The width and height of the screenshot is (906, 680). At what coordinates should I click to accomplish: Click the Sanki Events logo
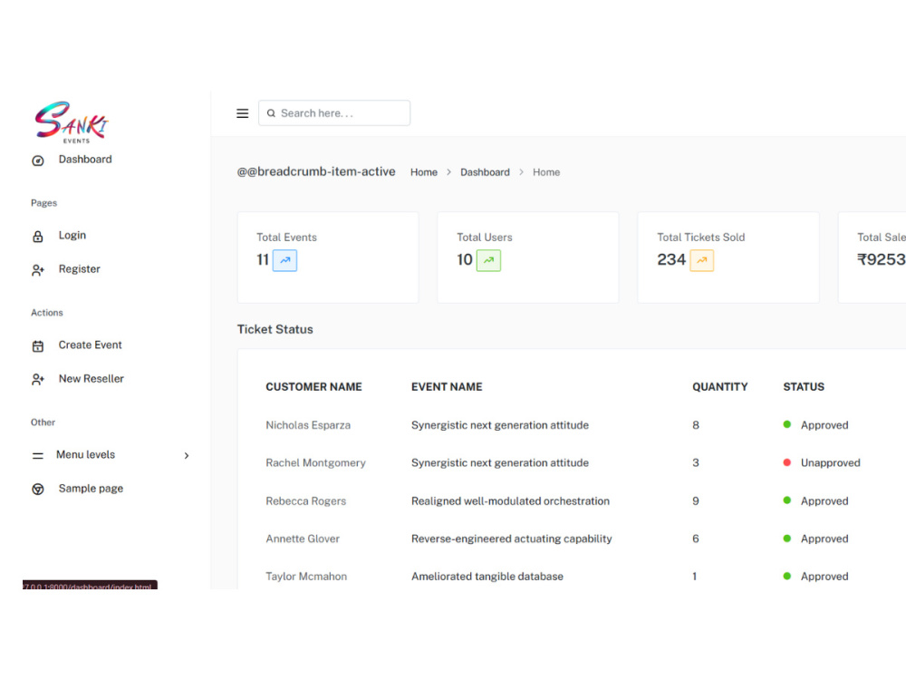[72, 122]
